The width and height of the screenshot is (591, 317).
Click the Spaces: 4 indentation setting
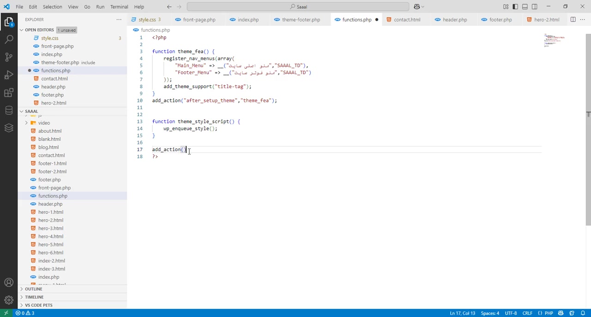(x=489, y=313)
